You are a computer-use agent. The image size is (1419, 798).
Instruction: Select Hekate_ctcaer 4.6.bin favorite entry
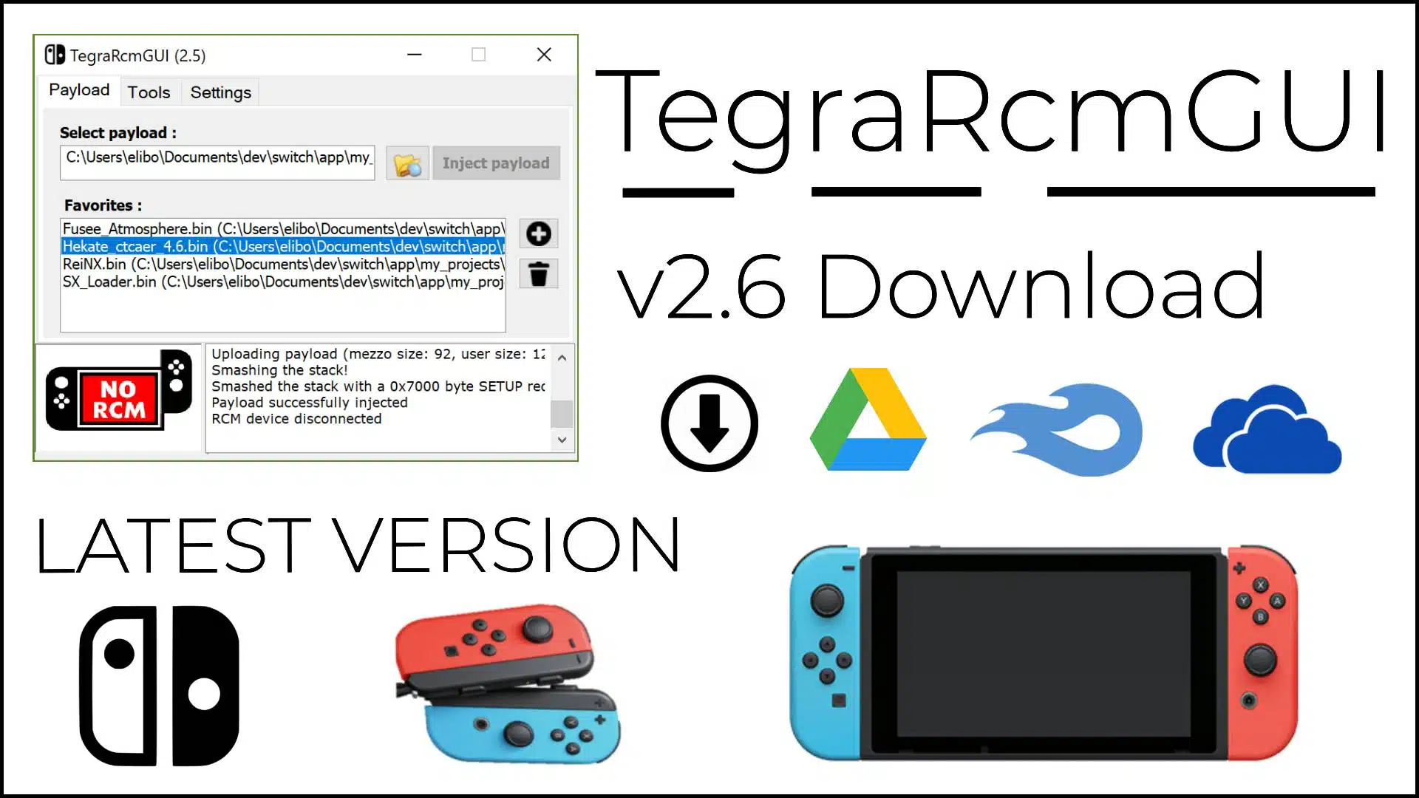coord(282,247)
